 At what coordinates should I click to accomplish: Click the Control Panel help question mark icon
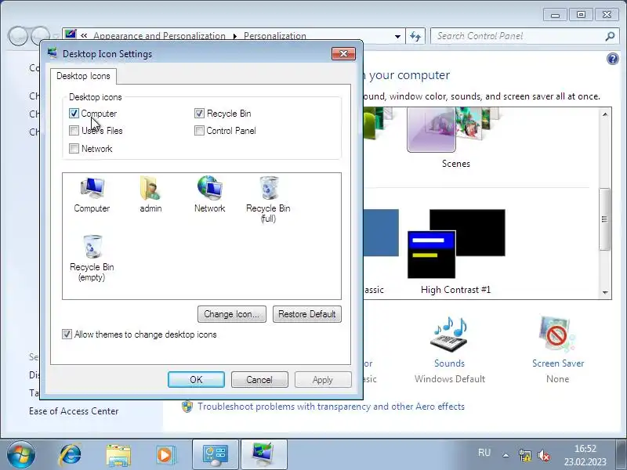(x=612, y=60)
